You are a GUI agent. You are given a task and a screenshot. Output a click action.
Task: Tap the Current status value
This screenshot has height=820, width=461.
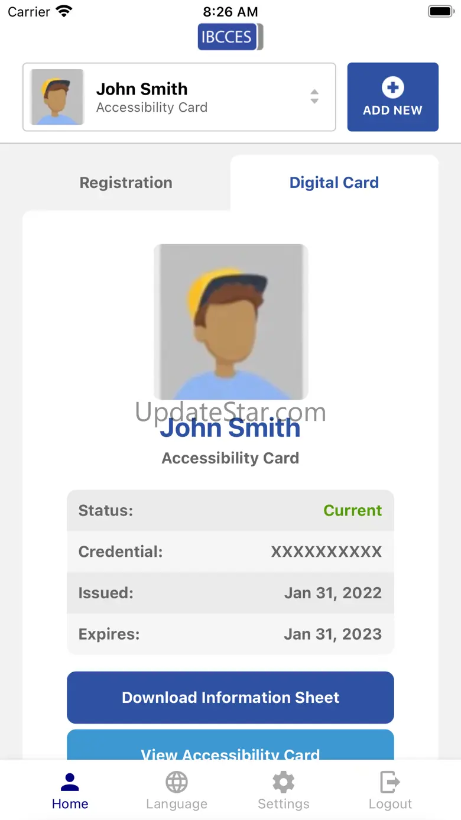pos(352,510)
